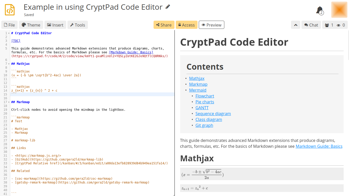Open the notifications bell
This screenshot has width=349, height=196.
pyautogui.click(x=320, y=10)
